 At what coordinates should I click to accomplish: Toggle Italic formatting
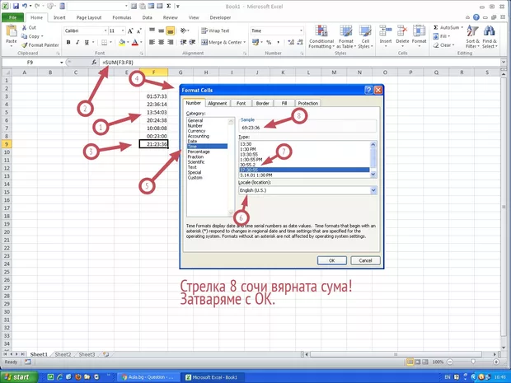pos(77,42)
